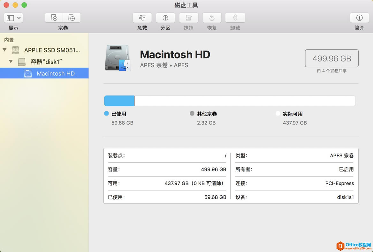This screenshot has width=373, height=252.
Task: Open the sidebar 显示 view dropdown
Action: [13, 18]
